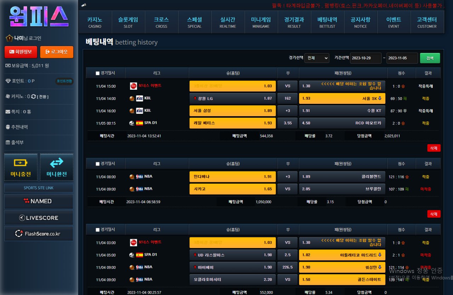The image size is (453, 295).
Task: Open 출석부 attendance calendar icon
Action: 8,142
